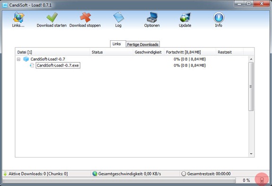Switch to the Fertige Downloads tab

click(142, 44)
